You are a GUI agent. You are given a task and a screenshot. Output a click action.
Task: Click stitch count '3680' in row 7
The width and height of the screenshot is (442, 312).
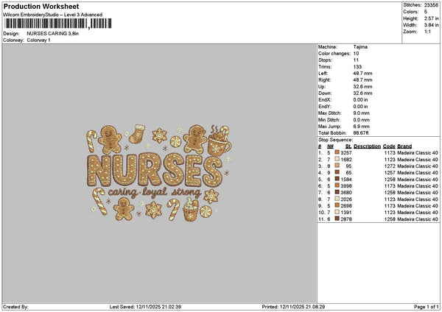click(x=346, y=193)
